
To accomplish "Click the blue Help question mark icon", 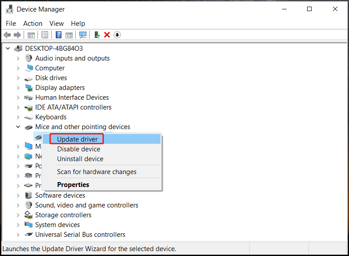I will 58,35.
